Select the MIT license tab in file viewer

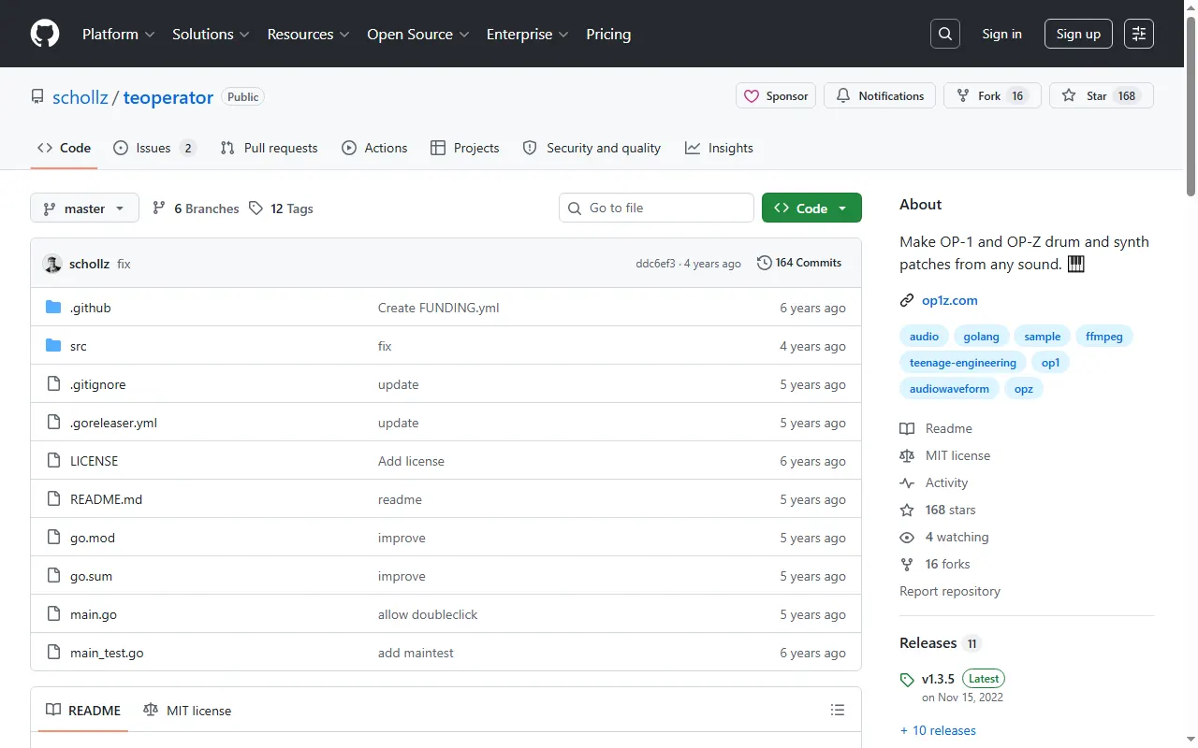(x=187, y=711)
